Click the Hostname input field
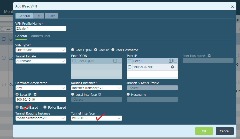The width and height of the screenshot is (240, 139). pyautogui.click(x=152, y=99)
